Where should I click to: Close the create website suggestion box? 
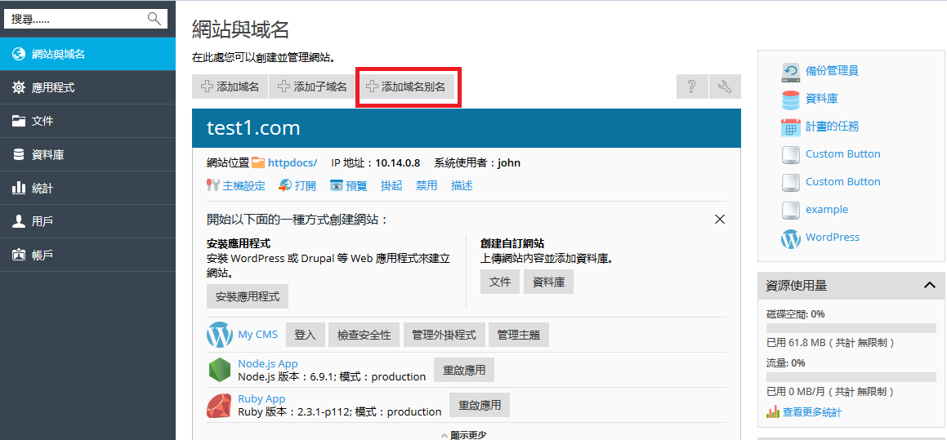click(720, 220)
